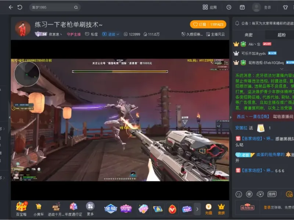
Task: Switch to the 超粉 tab
Action: (x=282, y=35)
